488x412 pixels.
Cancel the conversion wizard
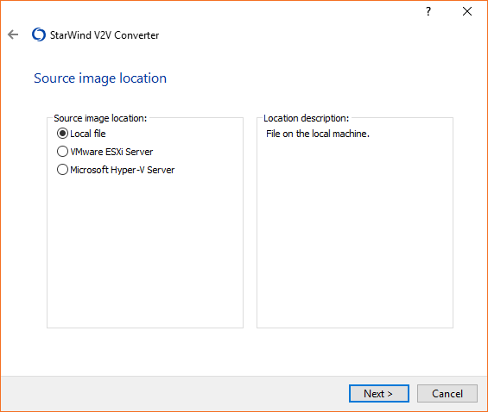447,393
